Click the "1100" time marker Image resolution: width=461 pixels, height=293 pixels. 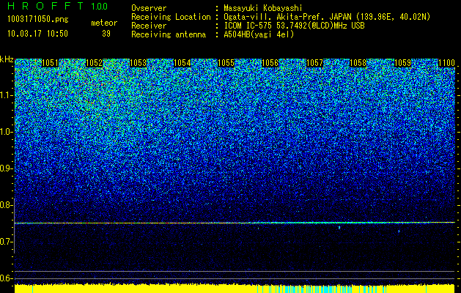(x=446, y=63)
